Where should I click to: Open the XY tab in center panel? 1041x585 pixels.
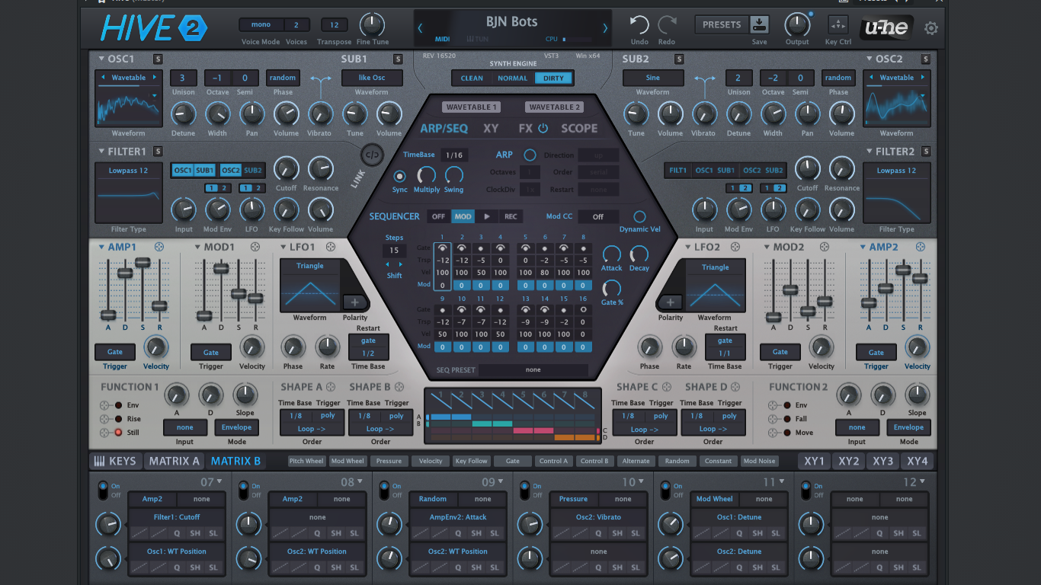(x=491, y=129)
